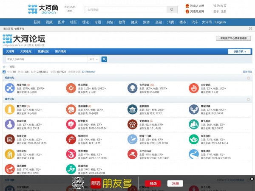Viewport: 255px width, 191px height.
Task: Open the 剑指南阳 forum icon
Action: tap(133, 110)
